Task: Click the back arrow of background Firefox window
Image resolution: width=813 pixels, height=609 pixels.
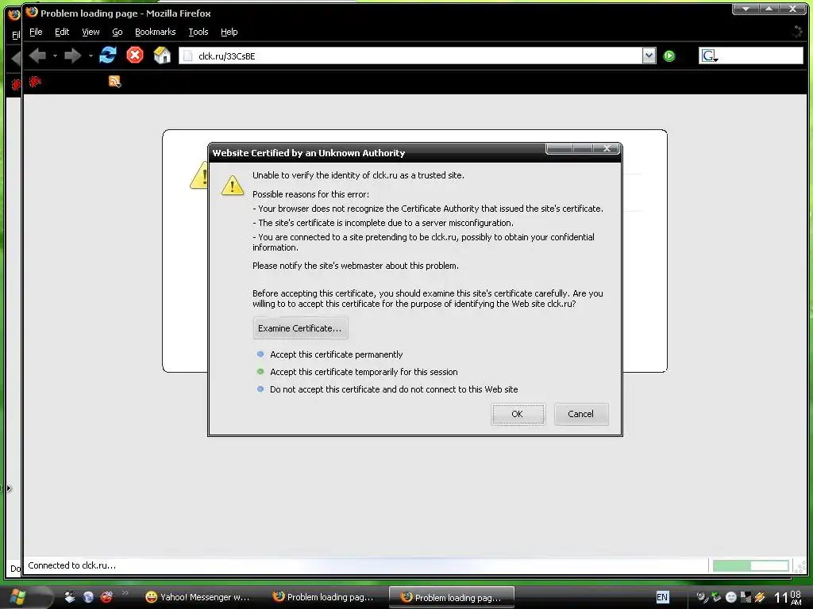Action: (x=16, y=57)
